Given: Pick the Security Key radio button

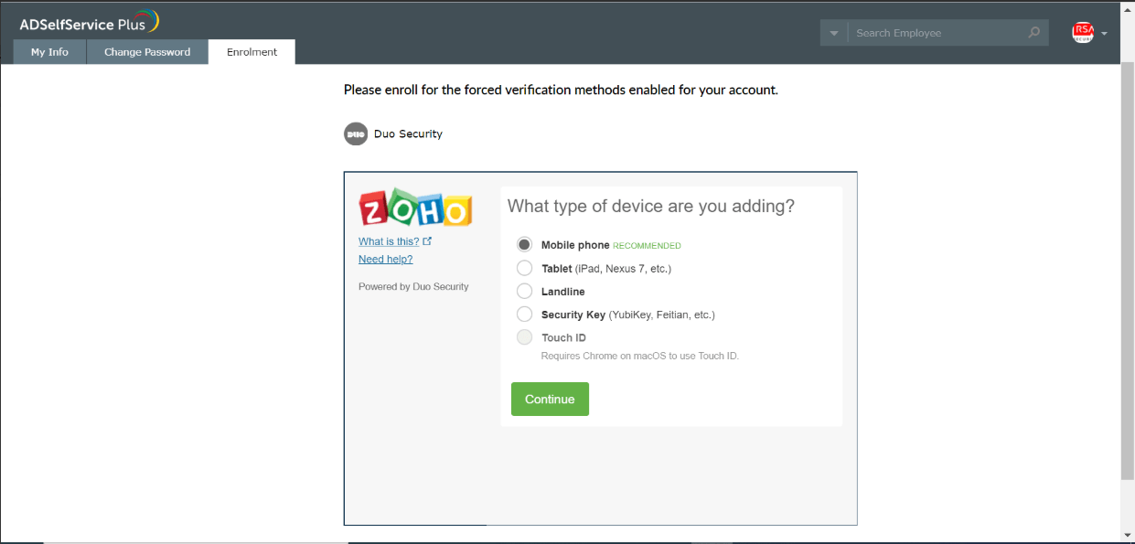Looking at the screenshot, I should click(524, 315).
